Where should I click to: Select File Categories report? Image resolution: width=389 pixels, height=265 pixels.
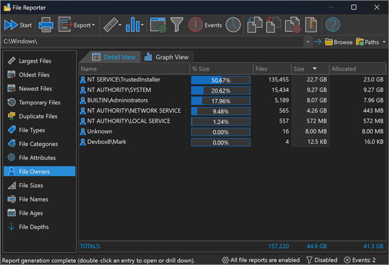(x=40, y=144)
